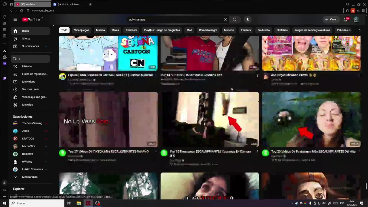Open options for Mix RESIDENTE BZRP video
The image size is (368, 207).
click(x=257, y=75)
